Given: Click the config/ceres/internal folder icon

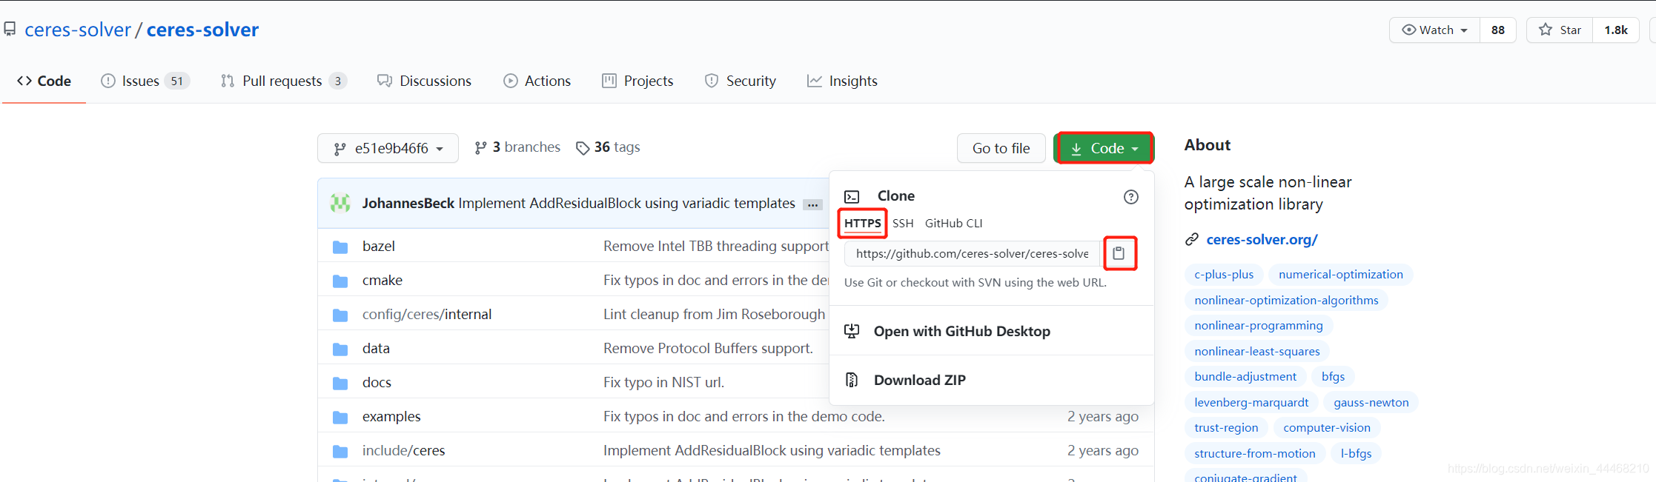Looking at the screenshot, I should [340, 315].
